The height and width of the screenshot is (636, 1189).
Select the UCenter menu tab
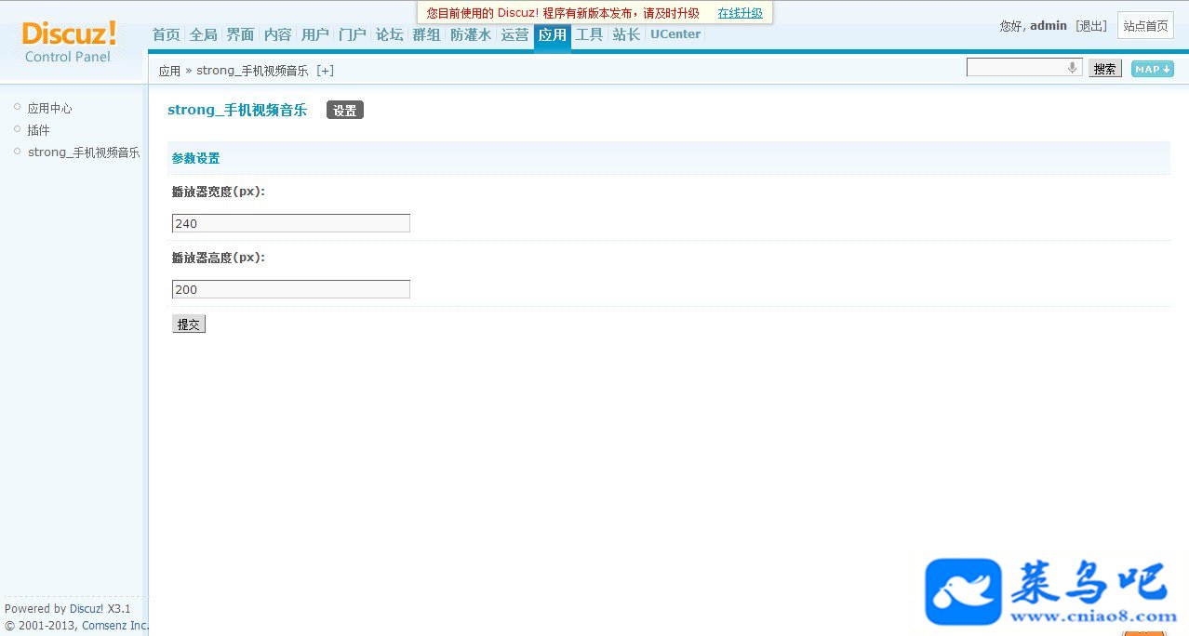pyautogui.click(x=675, y=34)
